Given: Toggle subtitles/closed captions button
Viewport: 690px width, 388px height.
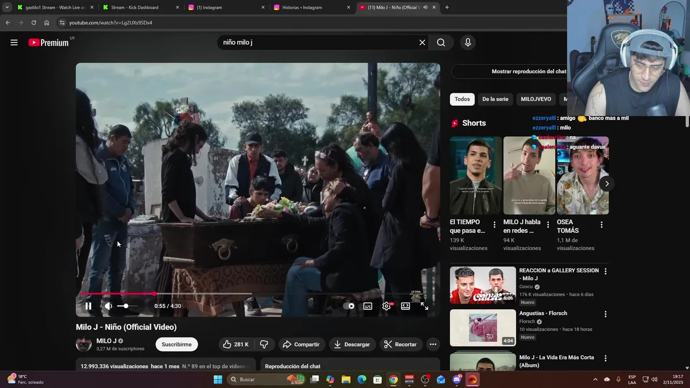Looking at the screenshot, I should coord(368,306).
